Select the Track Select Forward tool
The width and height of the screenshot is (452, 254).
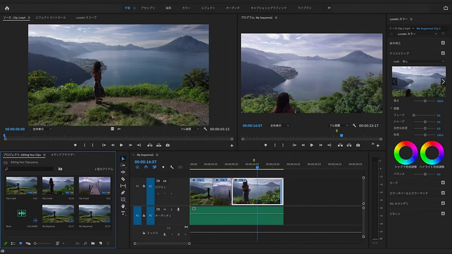123,166
